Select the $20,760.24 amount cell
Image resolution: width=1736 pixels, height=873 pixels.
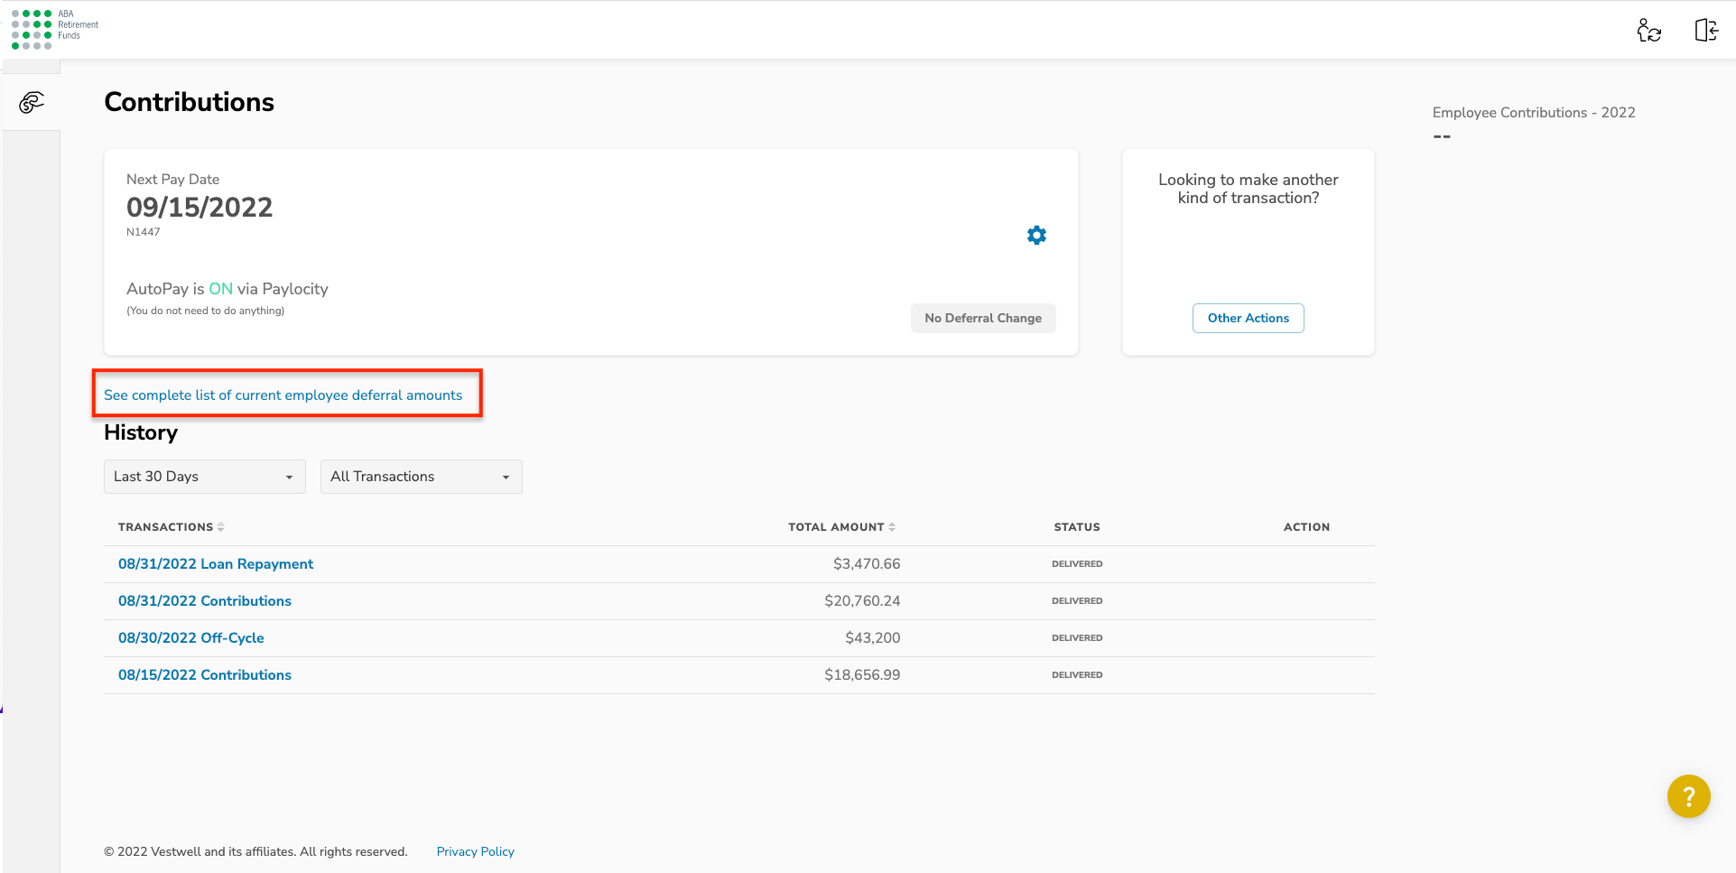pos(862,601)
